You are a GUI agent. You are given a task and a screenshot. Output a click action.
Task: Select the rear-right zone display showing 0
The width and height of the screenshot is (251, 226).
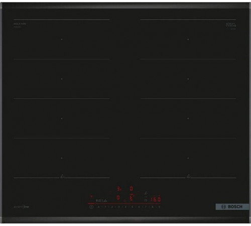coord(132,189)
